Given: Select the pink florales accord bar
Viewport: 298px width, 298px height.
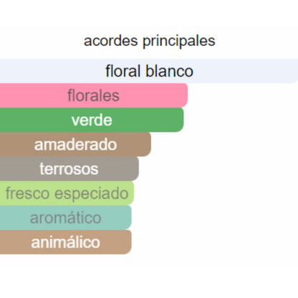Looking at the screenshot, I should [94, 95].
